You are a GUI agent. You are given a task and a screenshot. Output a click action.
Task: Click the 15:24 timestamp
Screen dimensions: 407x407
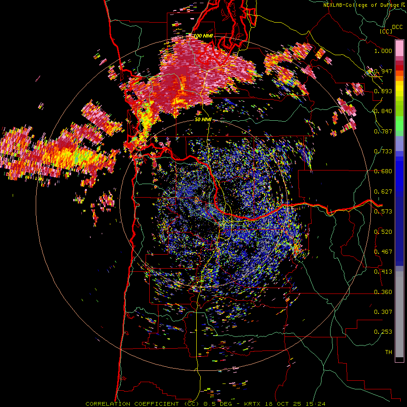315,404
